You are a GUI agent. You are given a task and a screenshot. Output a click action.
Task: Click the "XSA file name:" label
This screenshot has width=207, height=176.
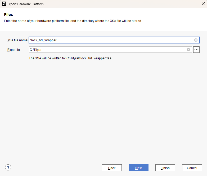point(17,40)
